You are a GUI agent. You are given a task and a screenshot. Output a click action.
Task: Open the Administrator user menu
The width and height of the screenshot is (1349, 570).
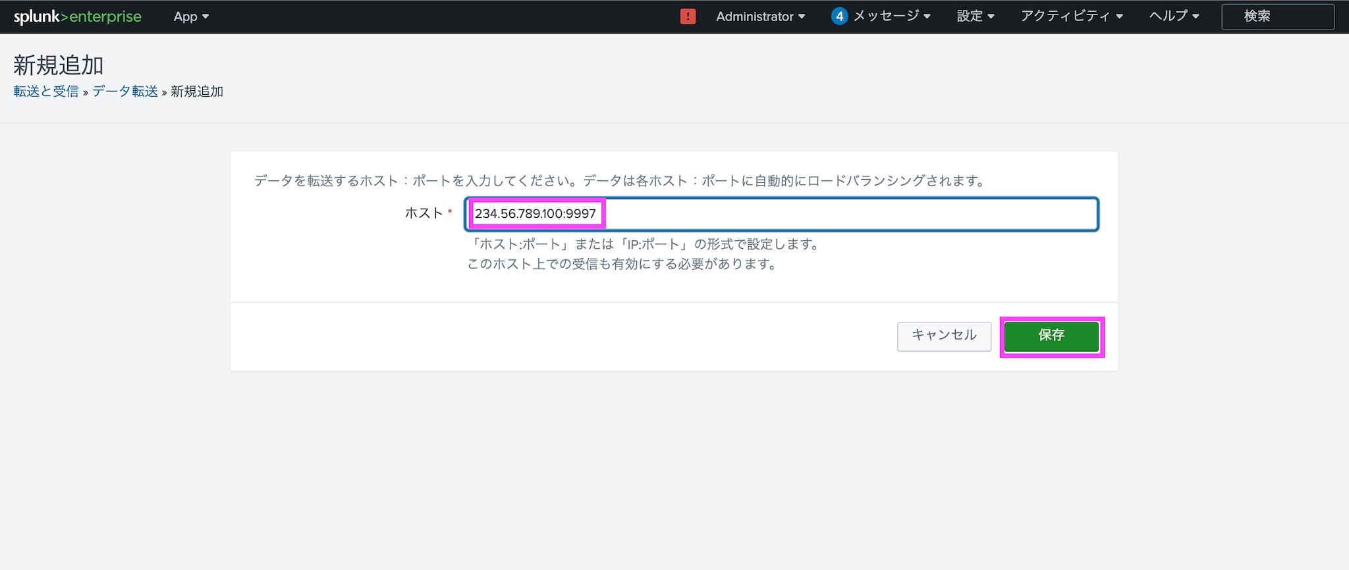pos(761,16)
